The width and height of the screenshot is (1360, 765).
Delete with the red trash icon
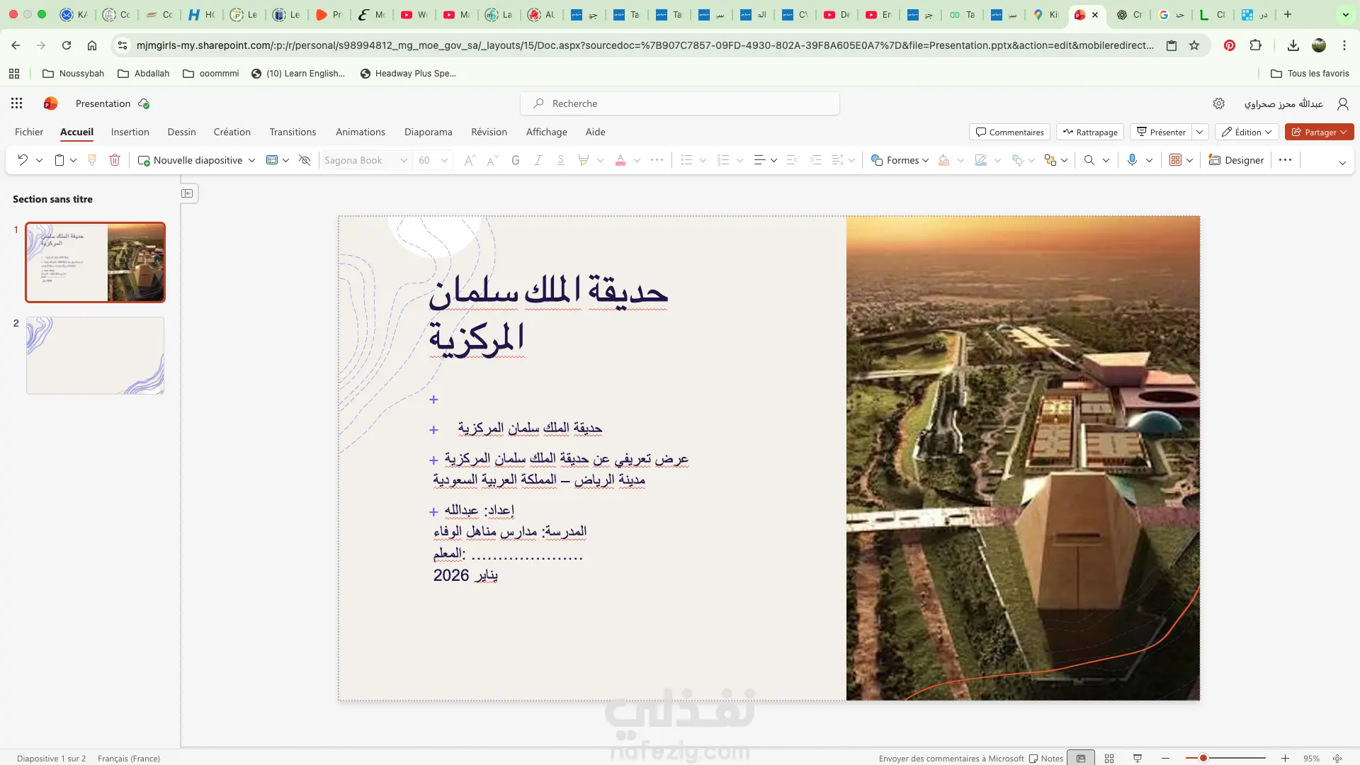115,160
